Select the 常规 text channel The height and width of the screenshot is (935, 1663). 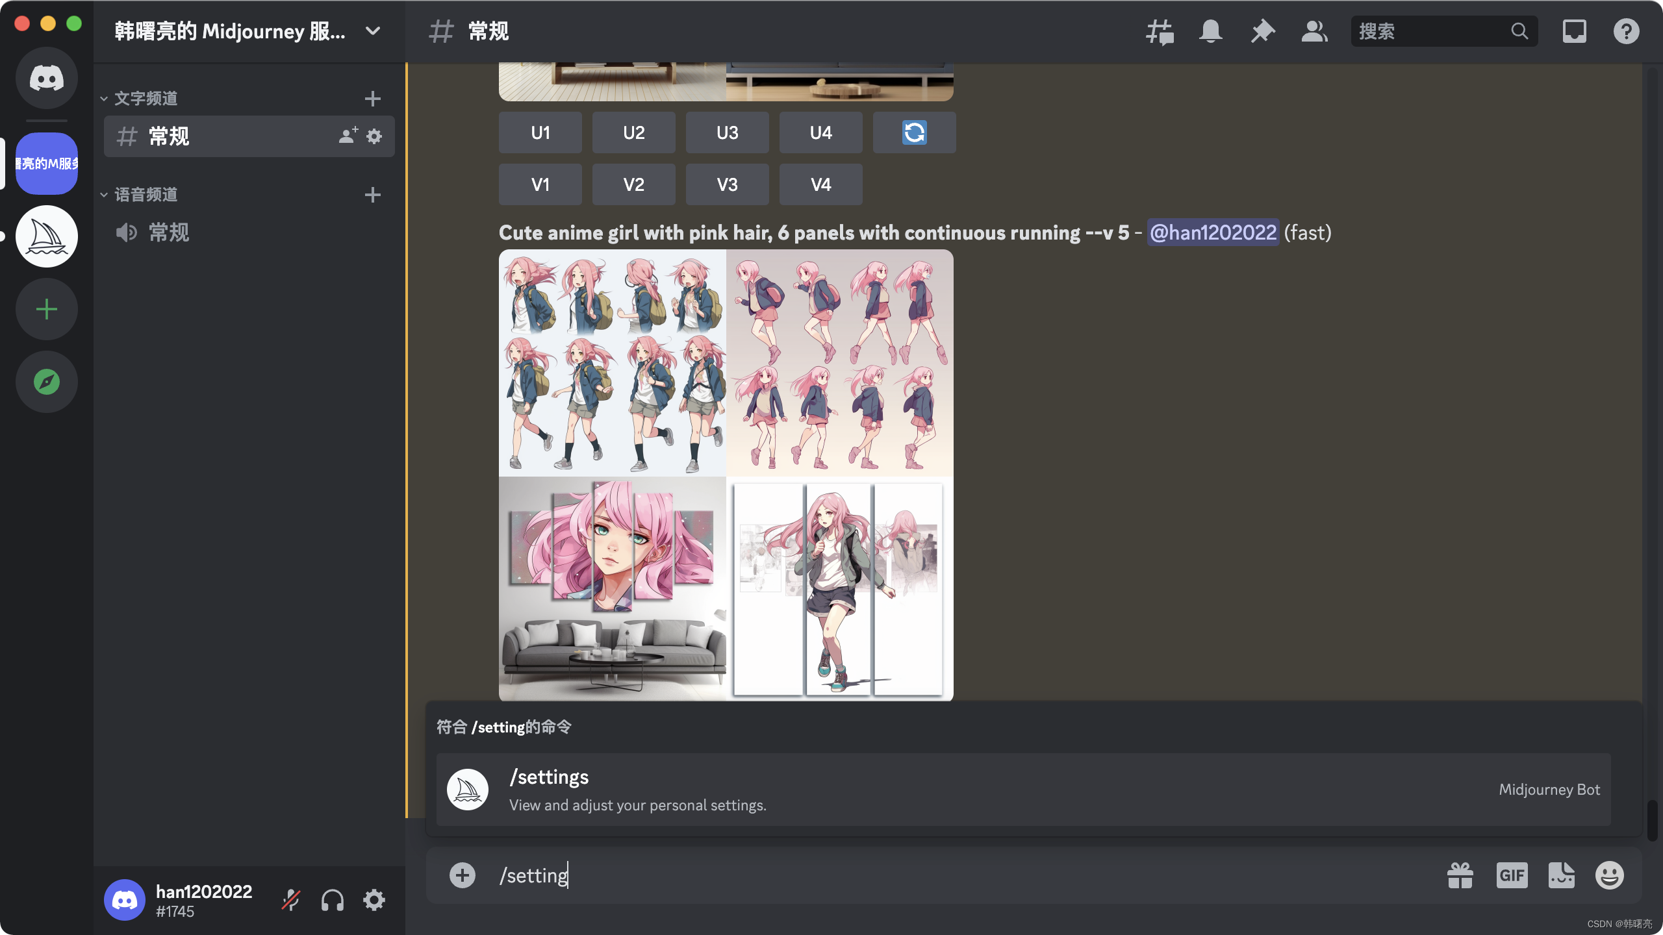coord(249,136)
